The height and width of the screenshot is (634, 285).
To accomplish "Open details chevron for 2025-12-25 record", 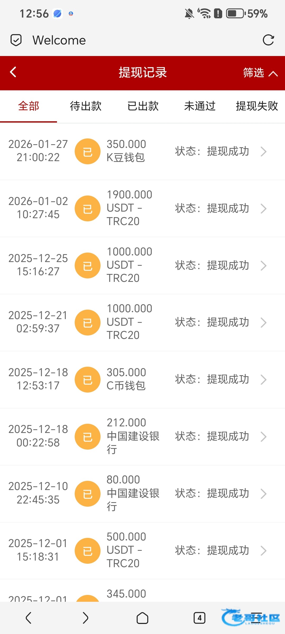I will 263,266.
